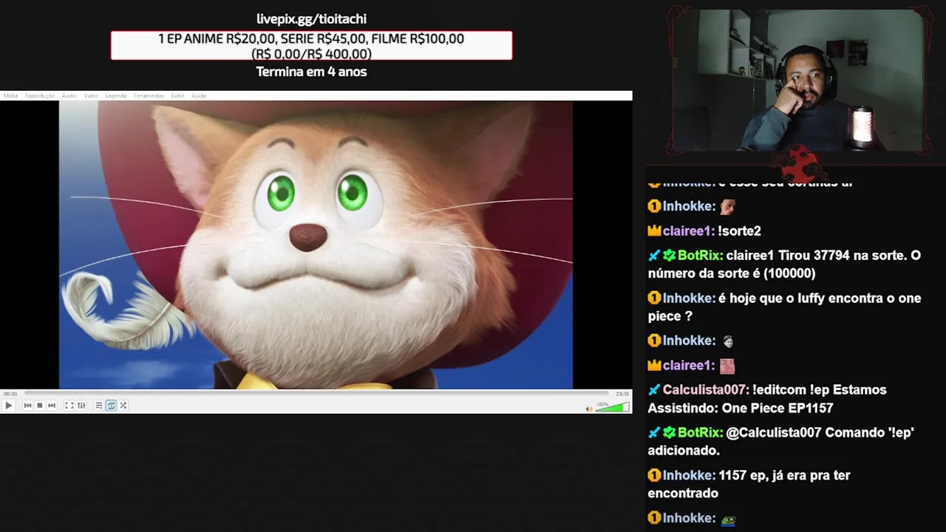Click the streamer webcam feed

[800, 81]
